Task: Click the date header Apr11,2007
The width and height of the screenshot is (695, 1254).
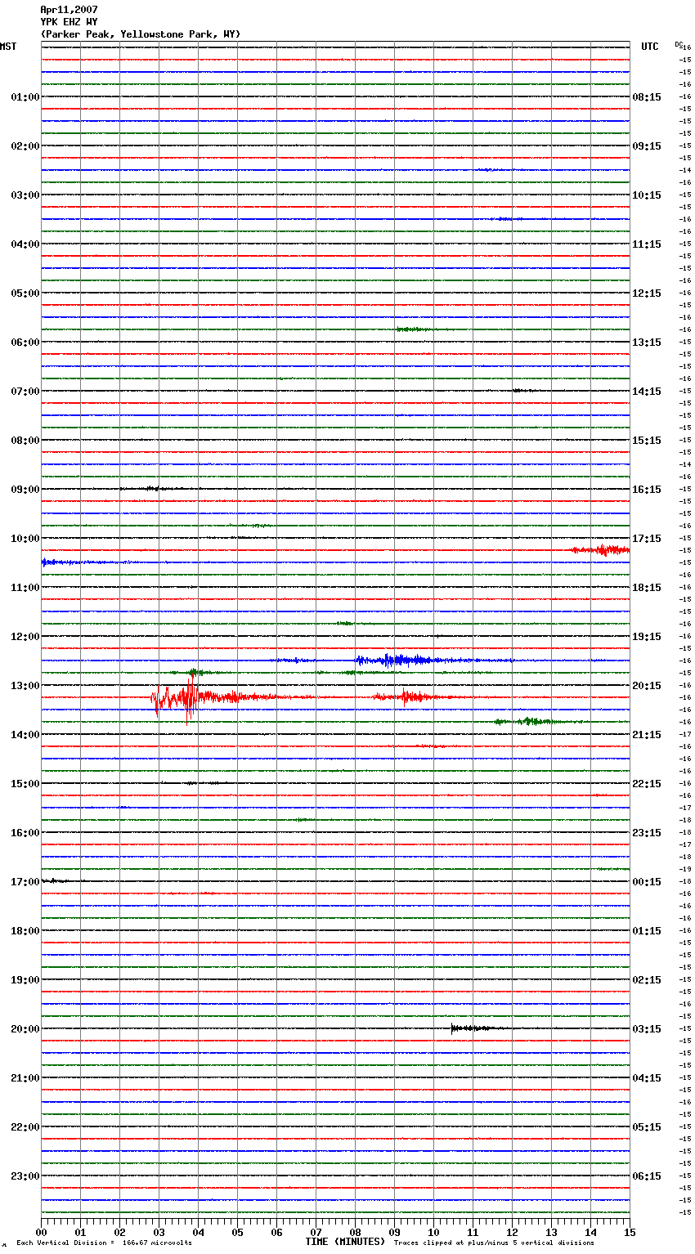Action: [x=69, y=10]
